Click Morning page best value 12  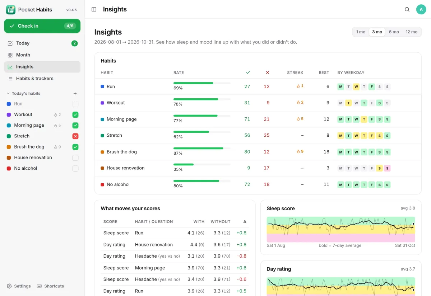click(326, 119)
